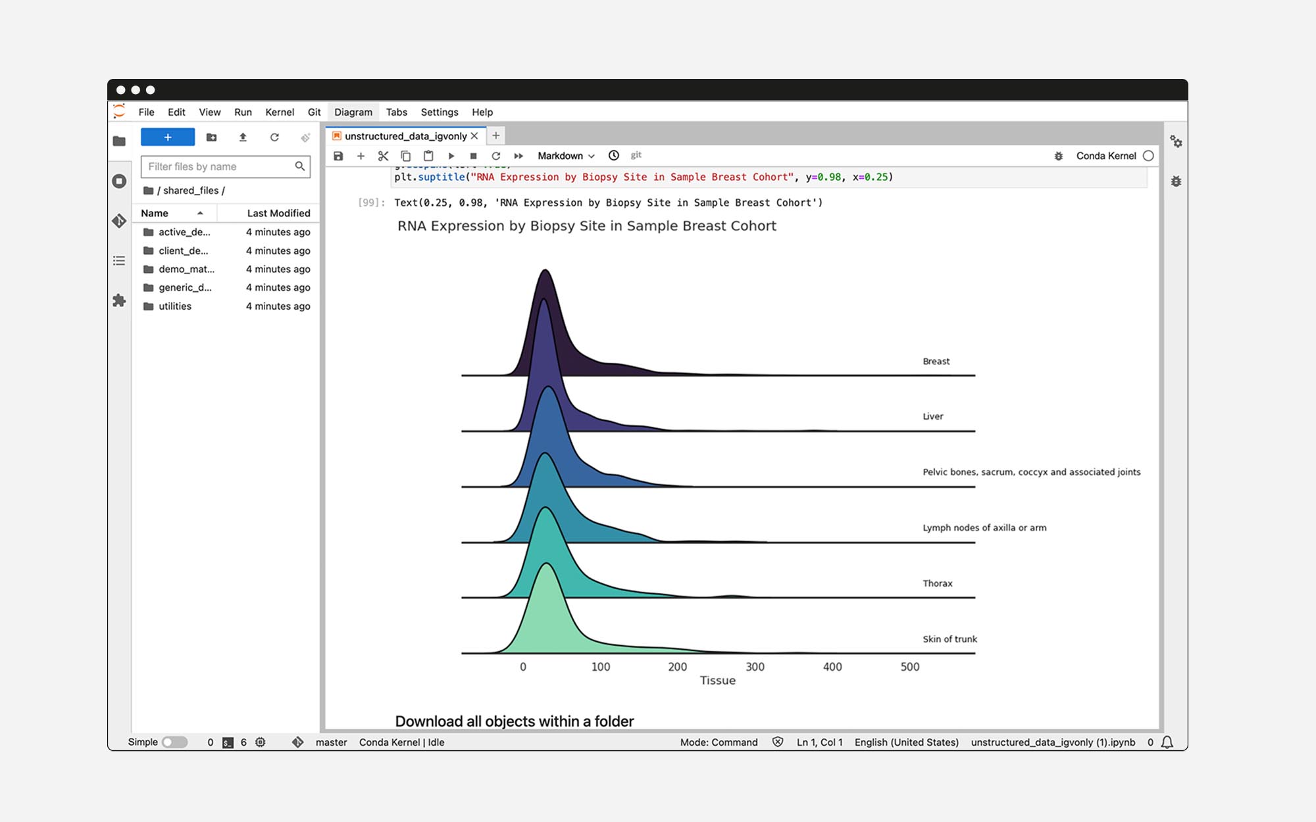Screen dimensions: 1316x822
Task: Click the debugger bug icon near Conda Kernel
Action: click(1058, 156)
